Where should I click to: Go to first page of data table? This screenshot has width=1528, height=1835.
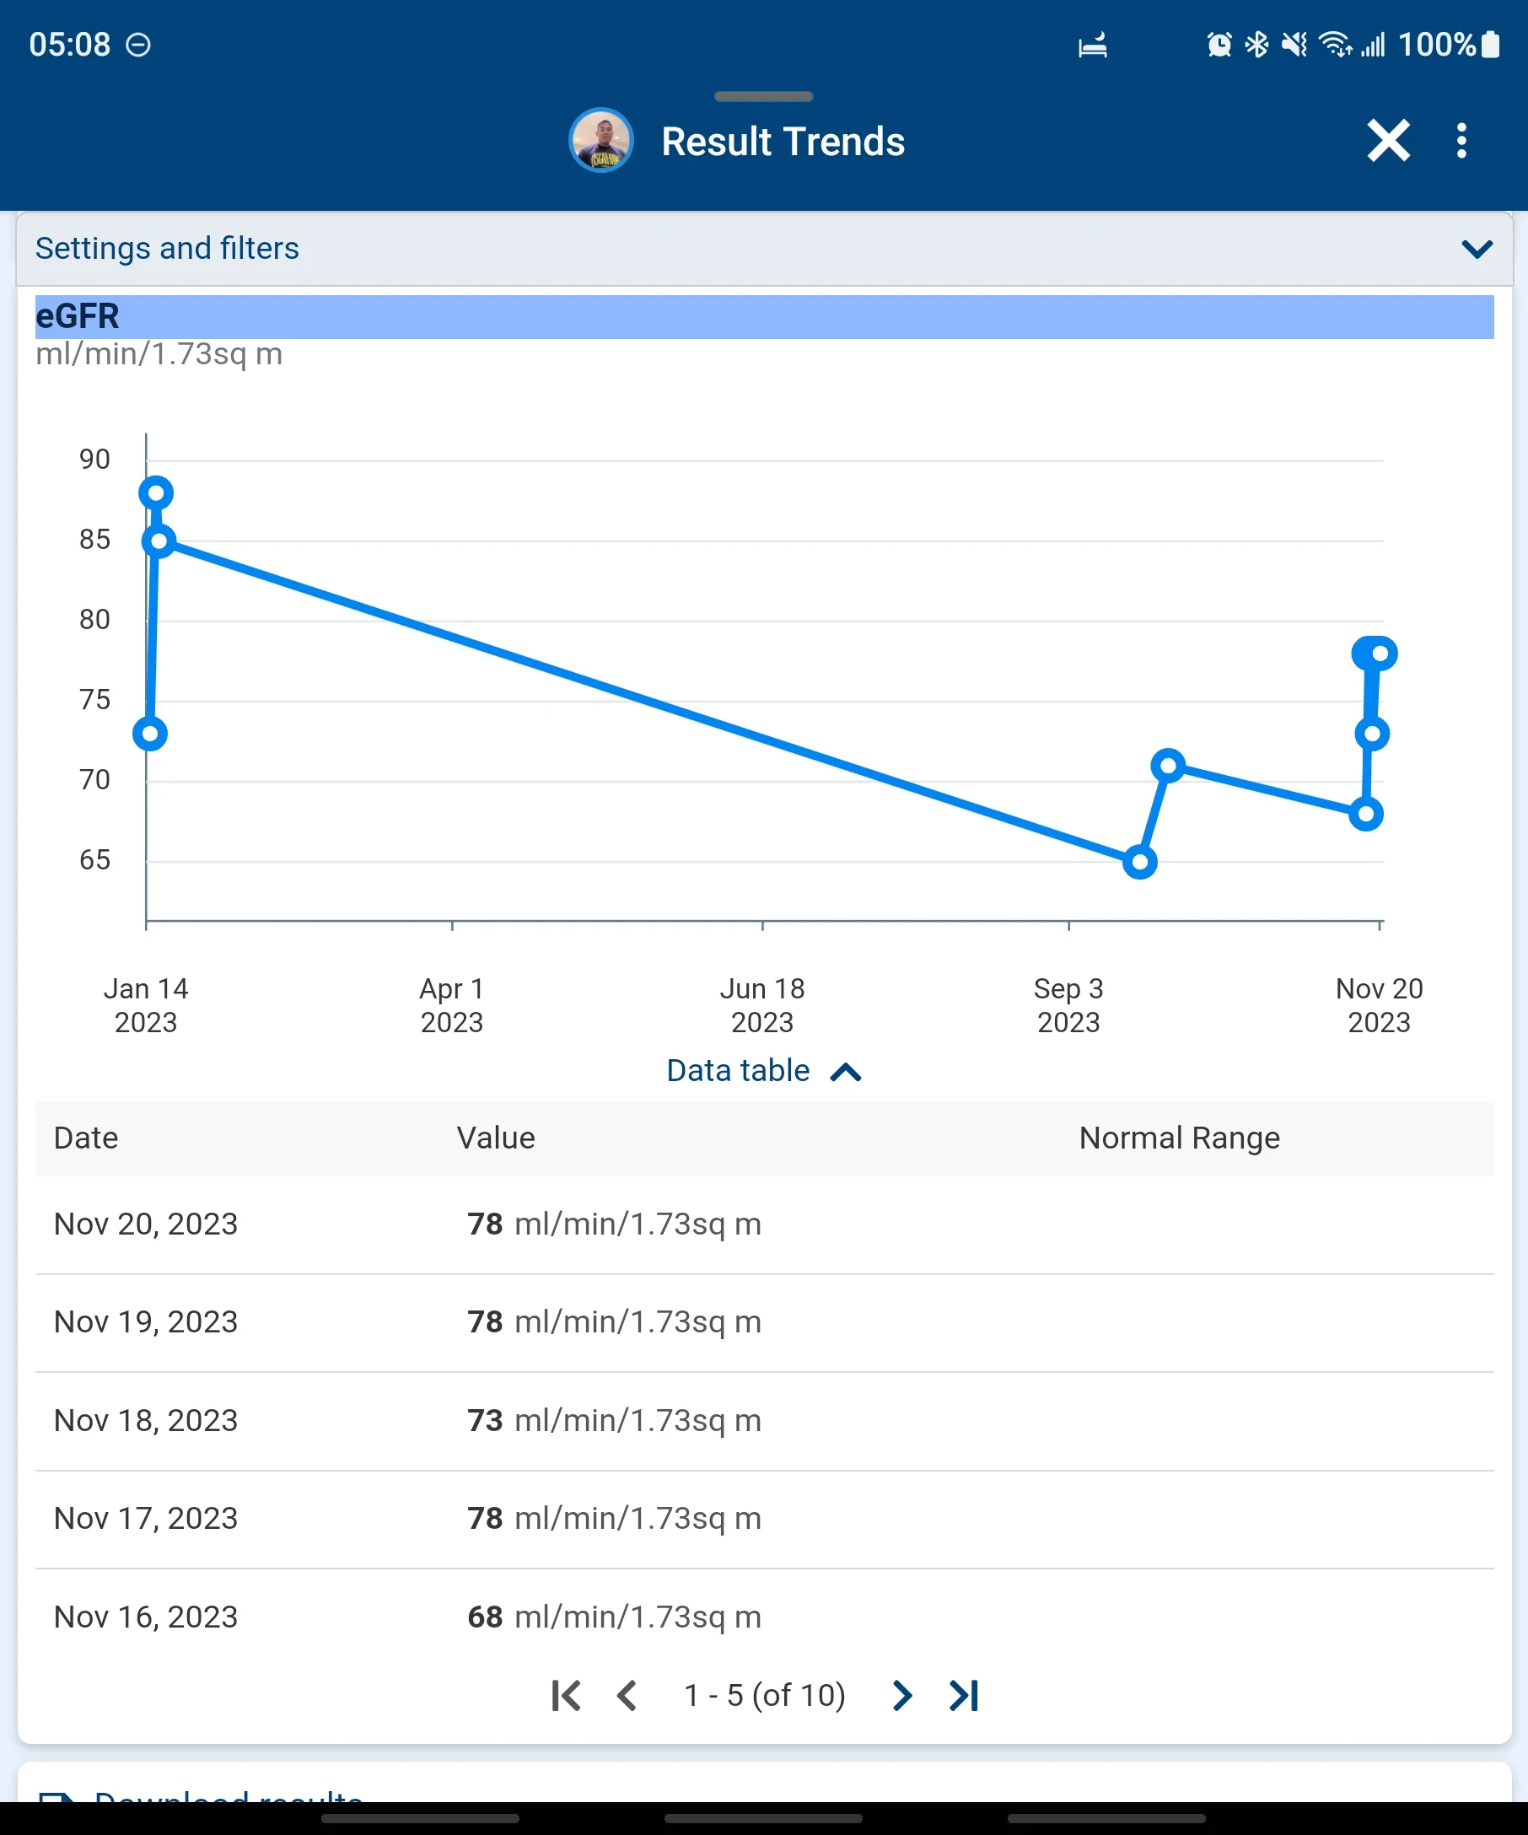pyautogui.click(x=565, y=1695)
